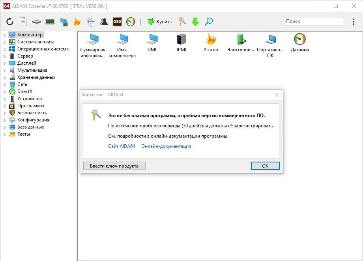The image size is (363, 261).
Task: Select DirectX tree item
Action: [25, 91]
